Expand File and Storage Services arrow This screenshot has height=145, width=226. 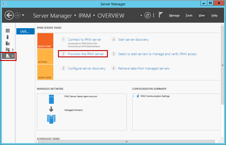click(13, 50)
